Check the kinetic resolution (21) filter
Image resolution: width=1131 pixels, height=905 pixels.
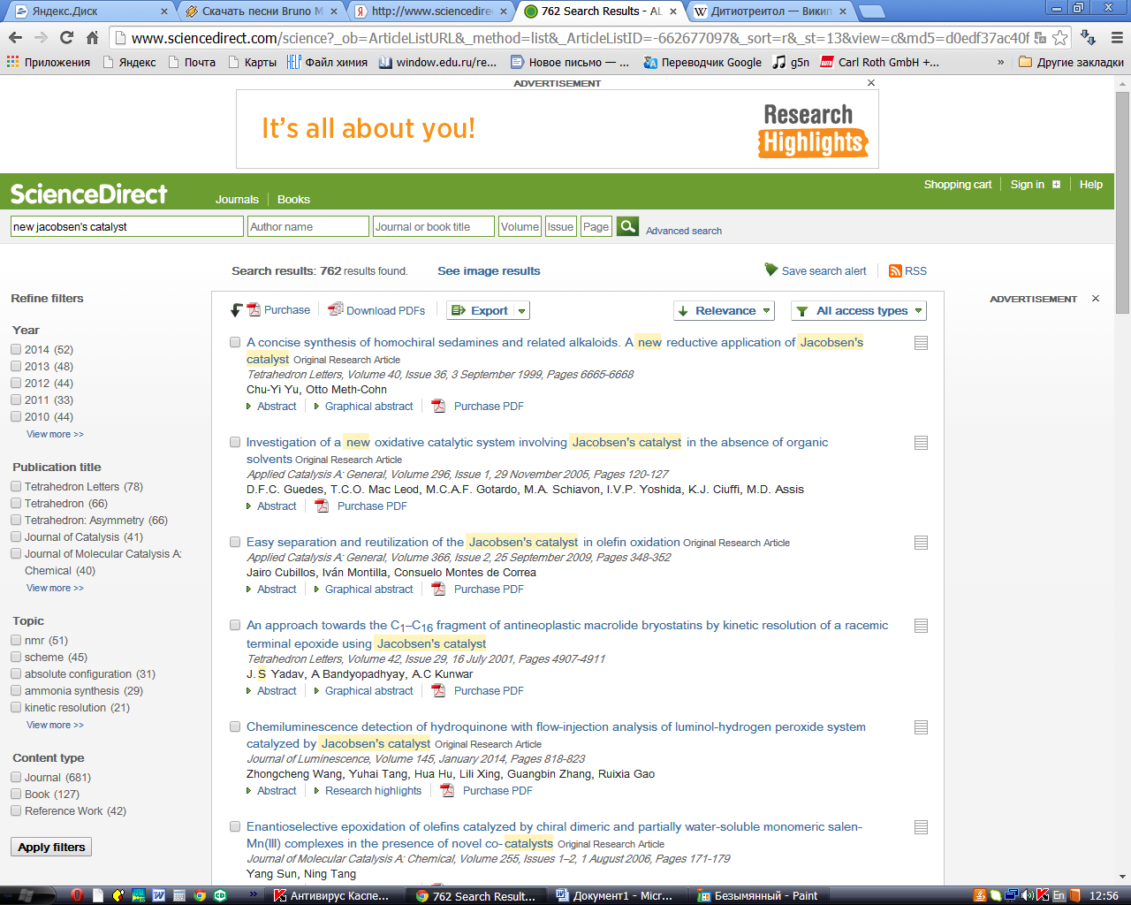16,707
